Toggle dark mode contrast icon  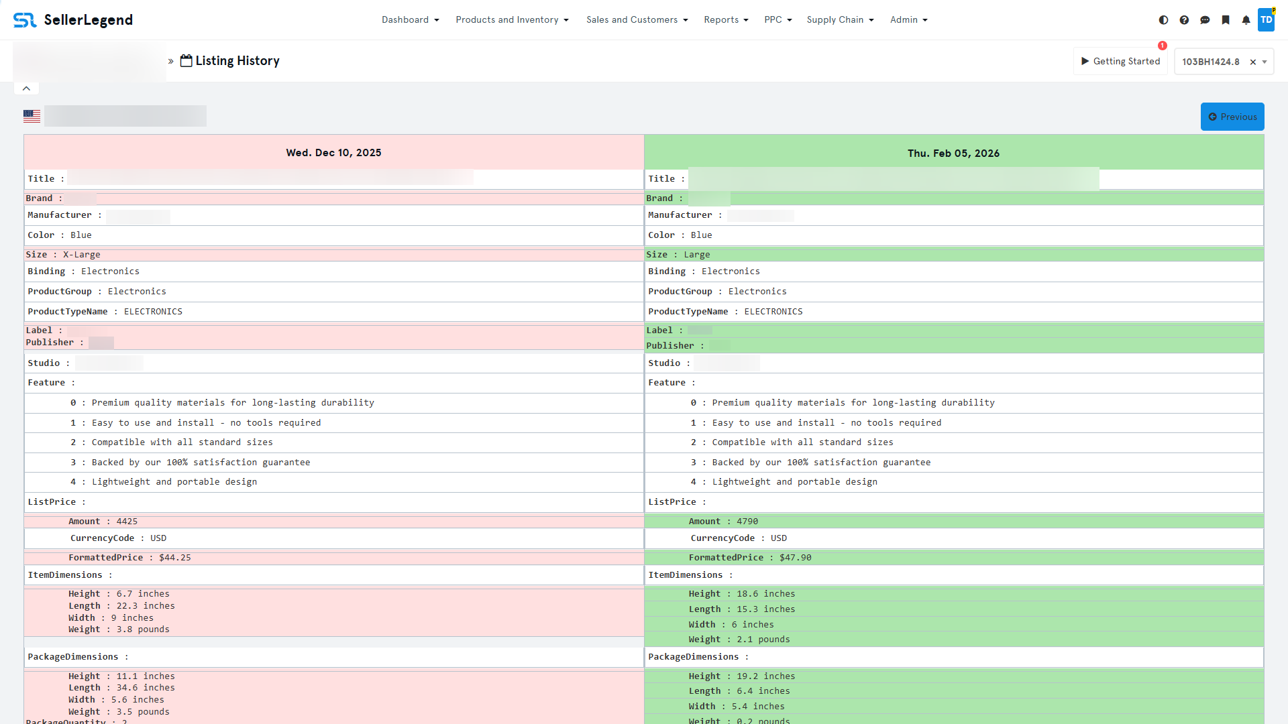click(1163, 20)
